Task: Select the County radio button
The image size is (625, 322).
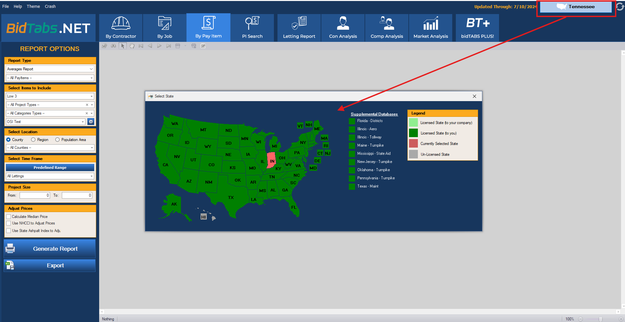Action: pos(9,140)
